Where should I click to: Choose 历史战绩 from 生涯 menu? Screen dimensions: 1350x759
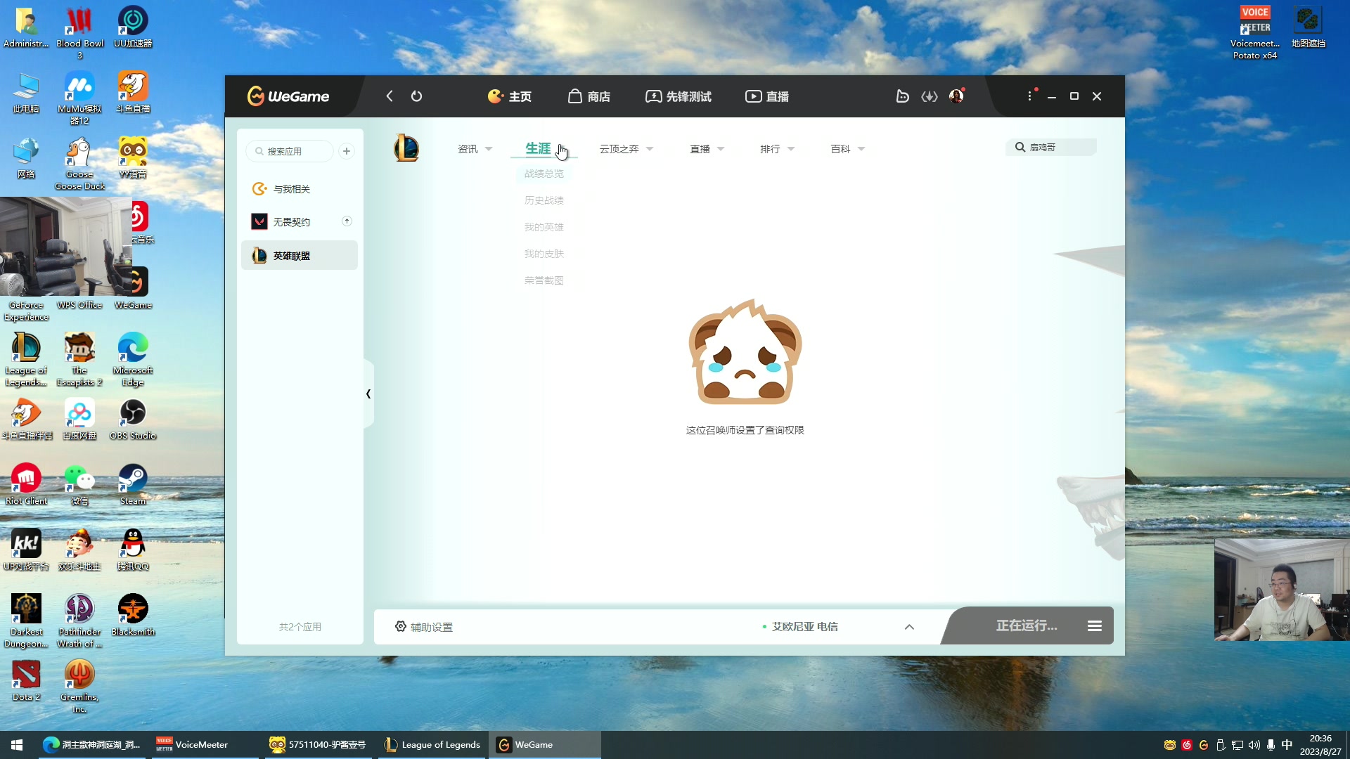(544, 200)
